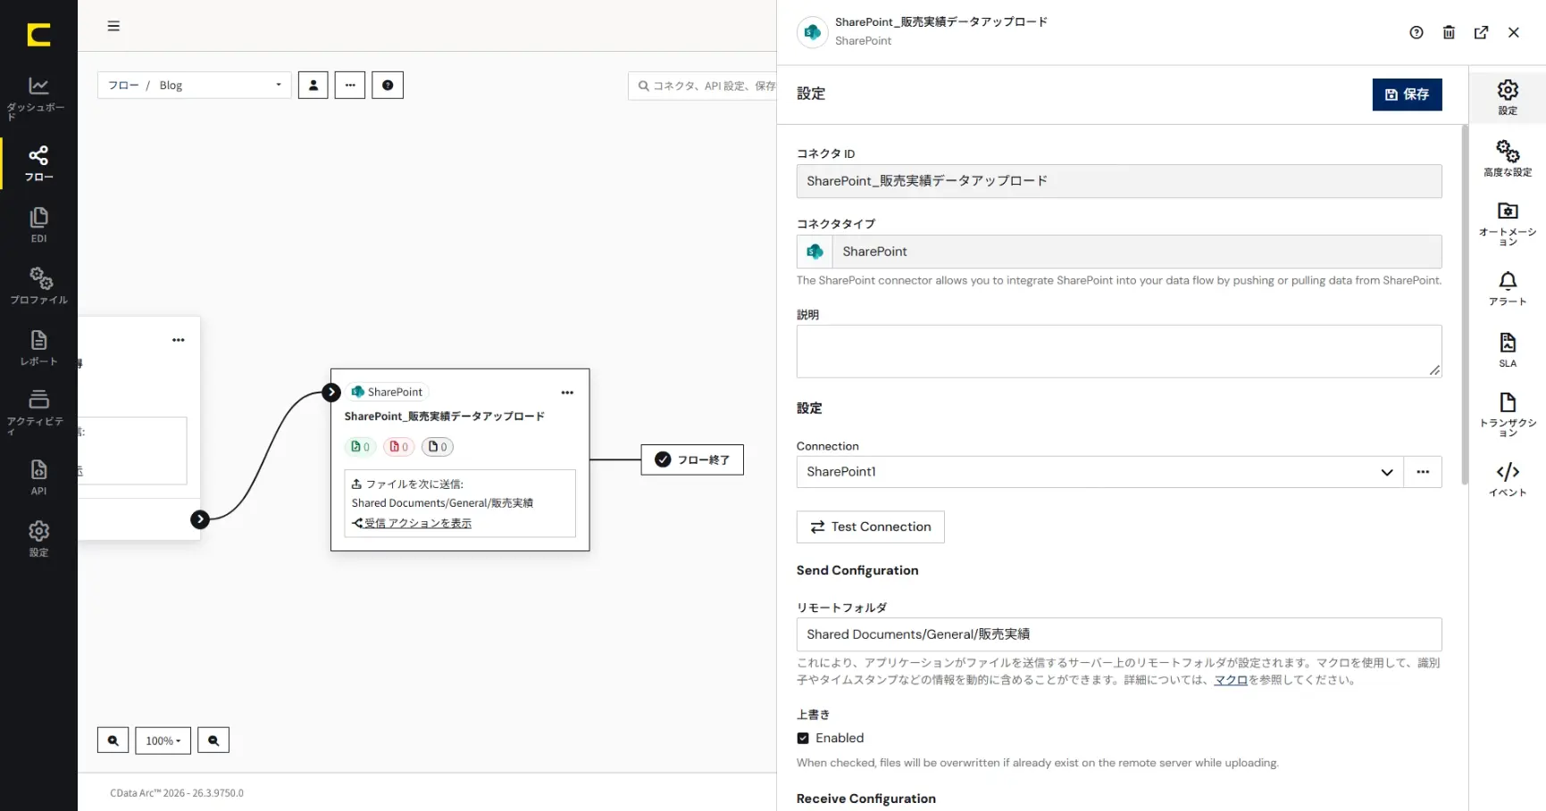Screen dimensions: 1546x811
Task: Switch to イベント tab
Action: tap(1508, 479)
